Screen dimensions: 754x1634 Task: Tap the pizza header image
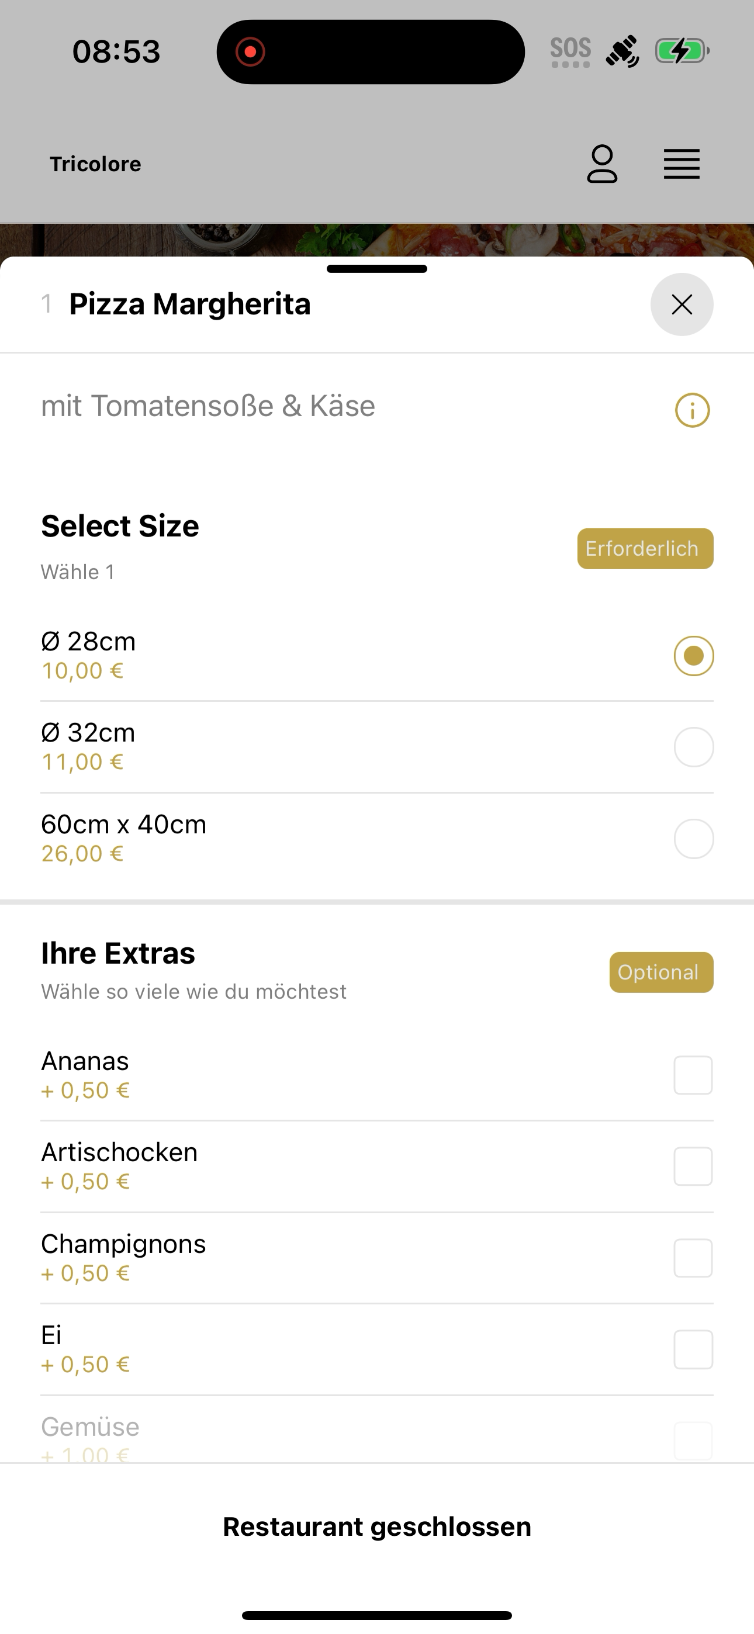[x=377, y=240]
